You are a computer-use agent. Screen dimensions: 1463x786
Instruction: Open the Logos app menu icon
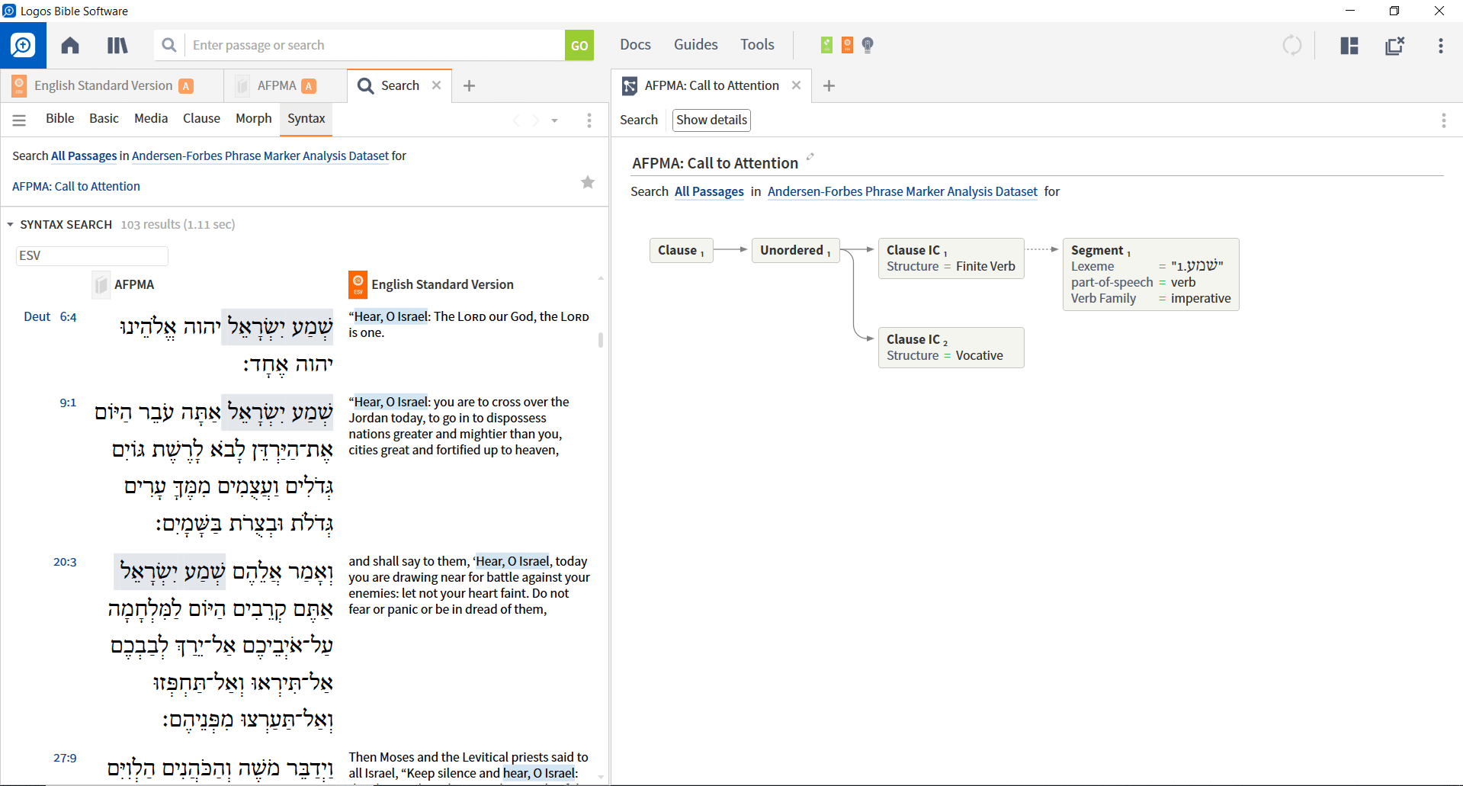(x=23, y=46)
